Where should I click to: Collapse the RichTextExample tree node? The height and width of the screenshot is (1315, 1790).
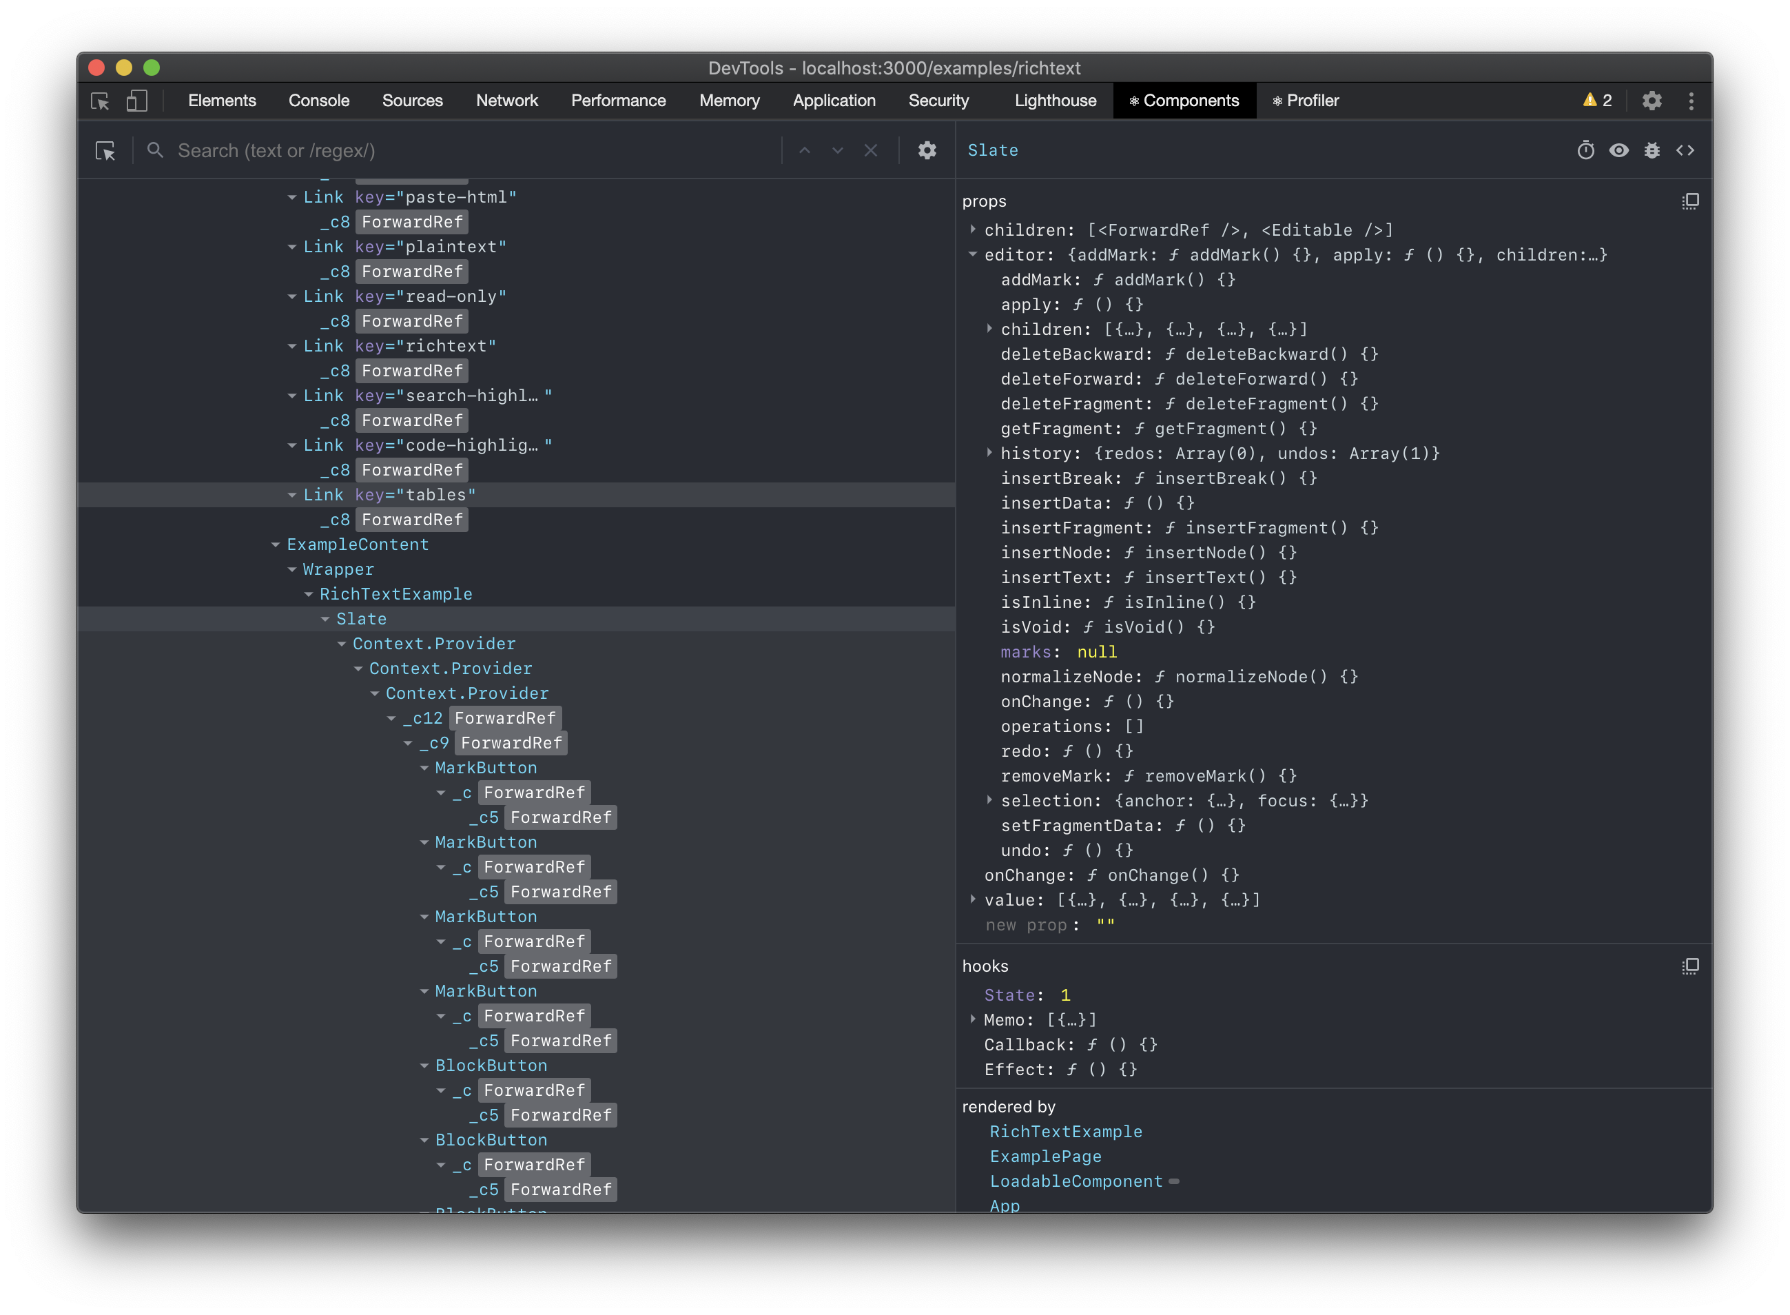point(309,595)
